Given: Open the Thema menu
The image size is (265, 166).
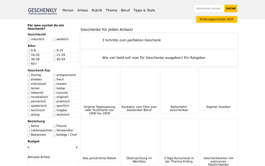Looking at the screenshot, I should [111, 10].
